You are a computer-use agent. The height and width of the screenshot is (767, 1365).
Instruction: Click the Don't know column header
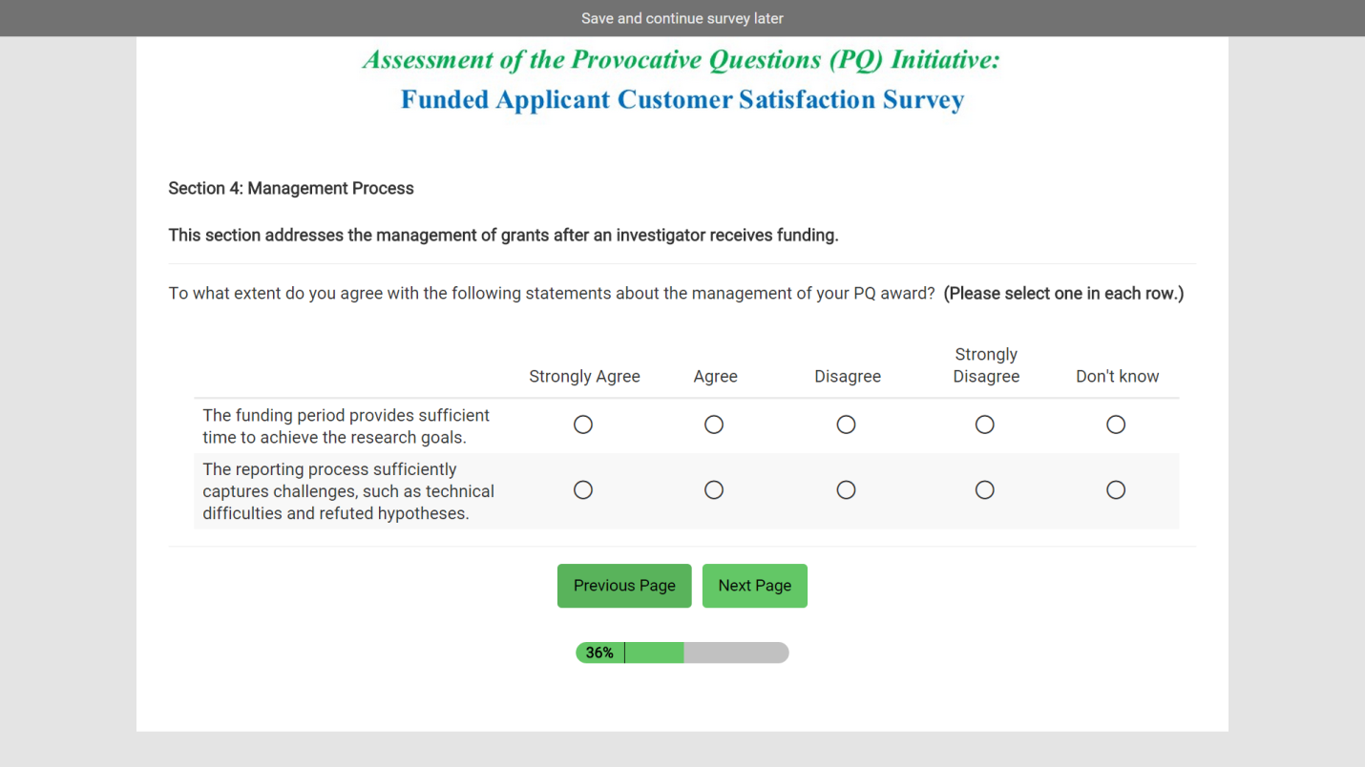(x=1117, y=377)
